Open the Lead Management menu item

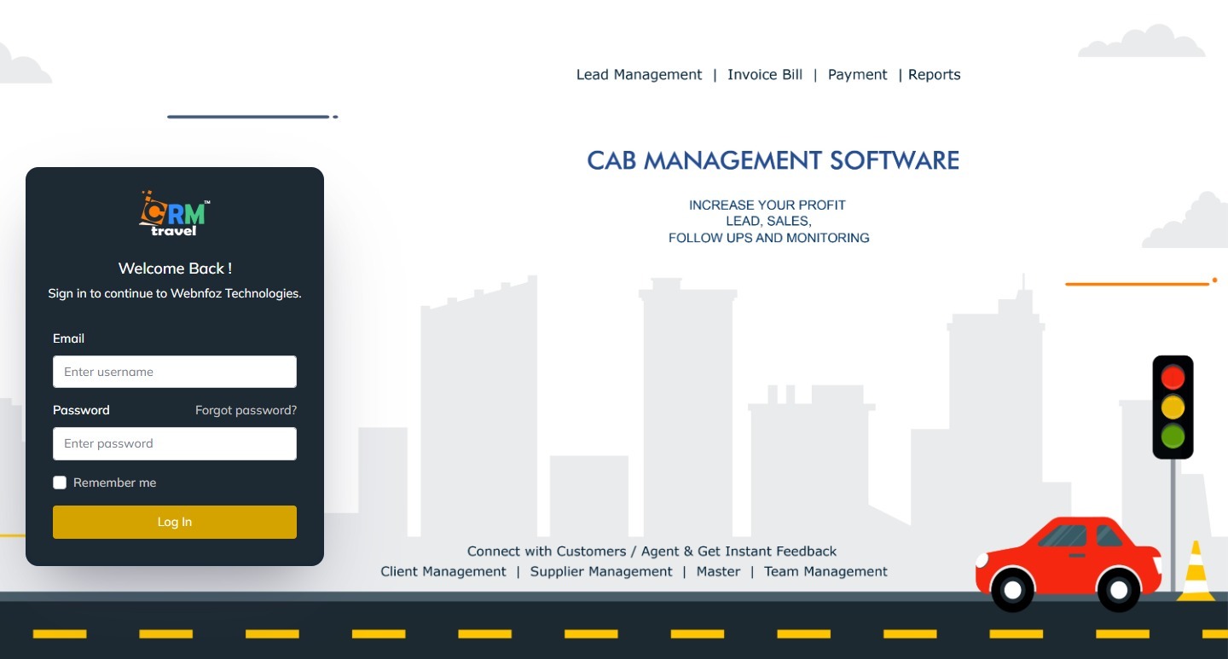point(639,74)
